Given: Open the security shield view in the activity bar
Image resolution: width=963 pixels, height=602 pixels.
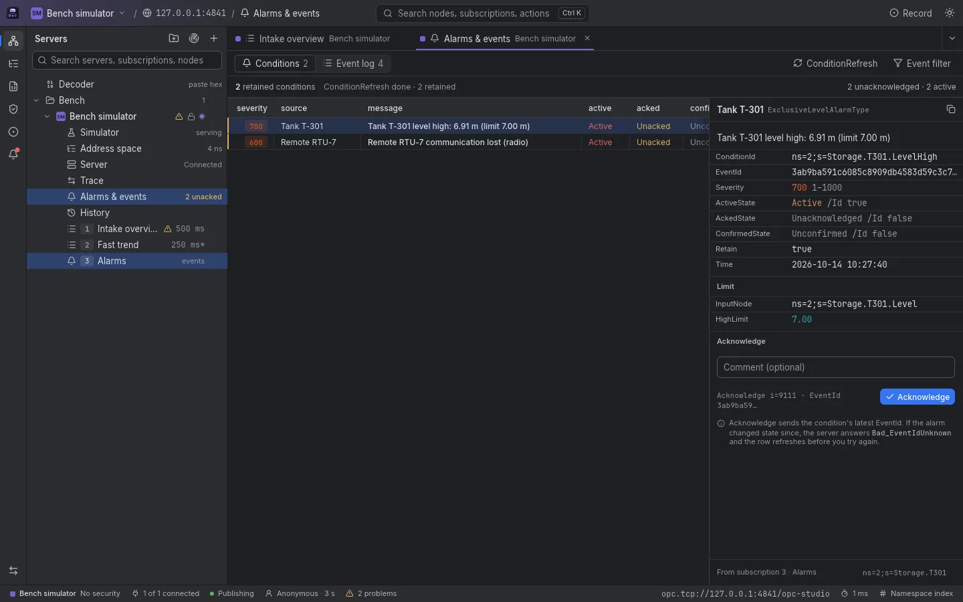Looking at the screenshot, I should pyautogui.click(x=13, y=109).
